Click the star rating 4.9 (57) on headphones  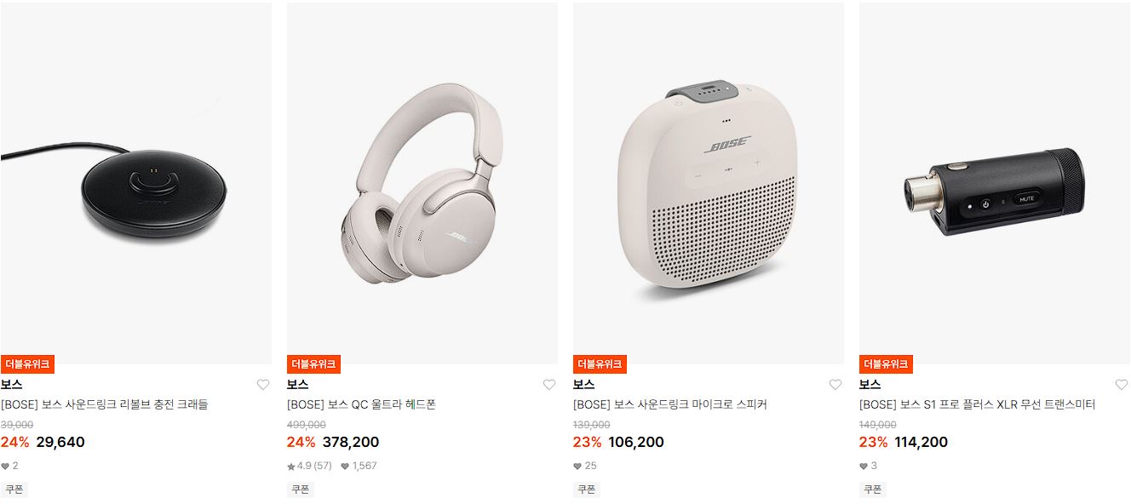click(x=309, y=466)
